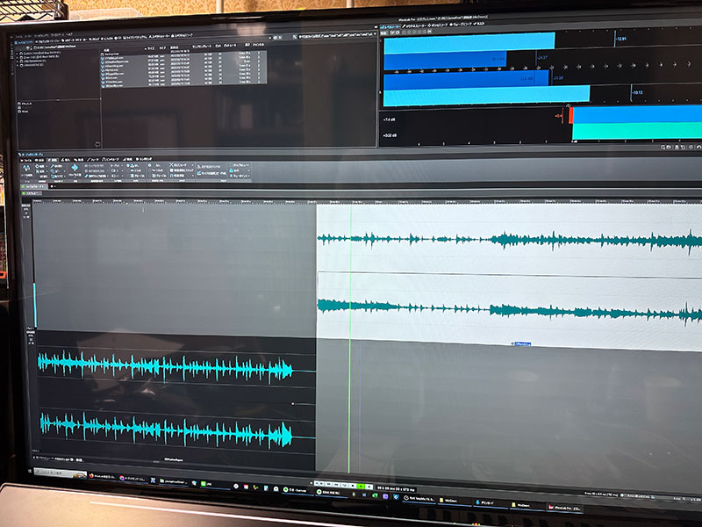This screenshot has width=702, height=527.
Task: Sort file list by 名前 column
Action: coord(107,50)
